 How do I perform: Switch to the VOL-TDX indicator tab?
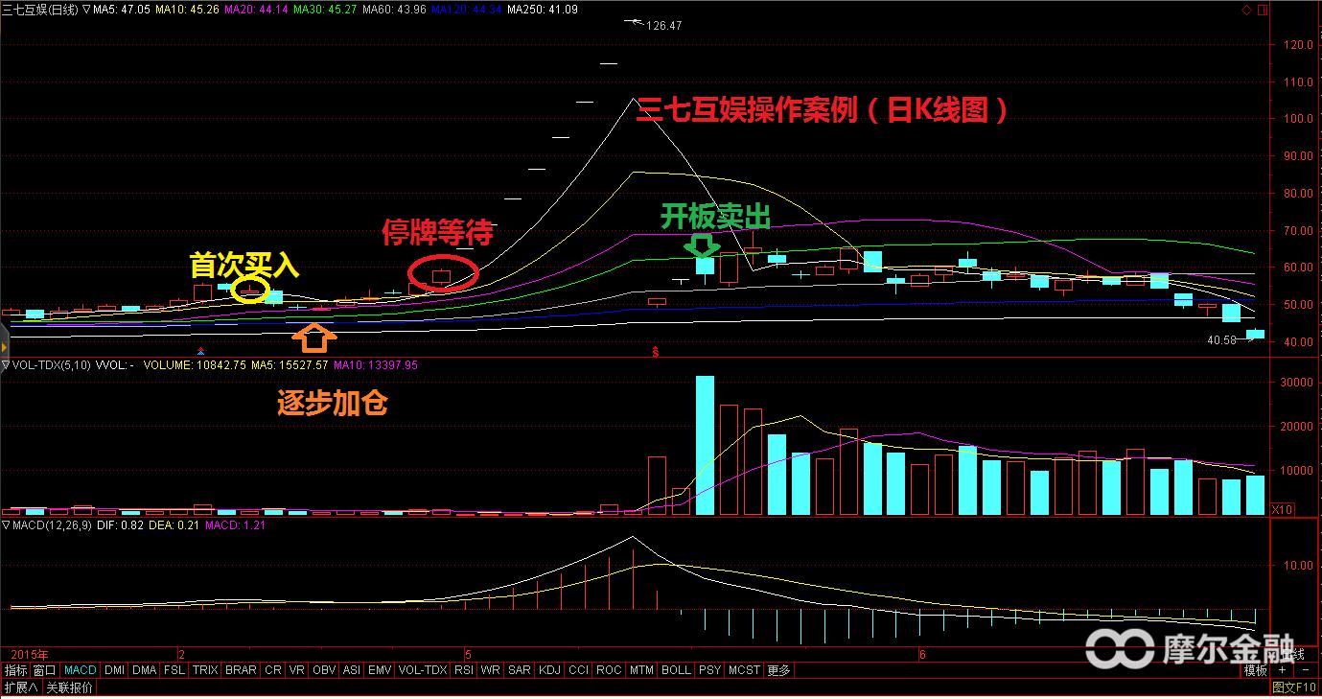pos(423,670)
